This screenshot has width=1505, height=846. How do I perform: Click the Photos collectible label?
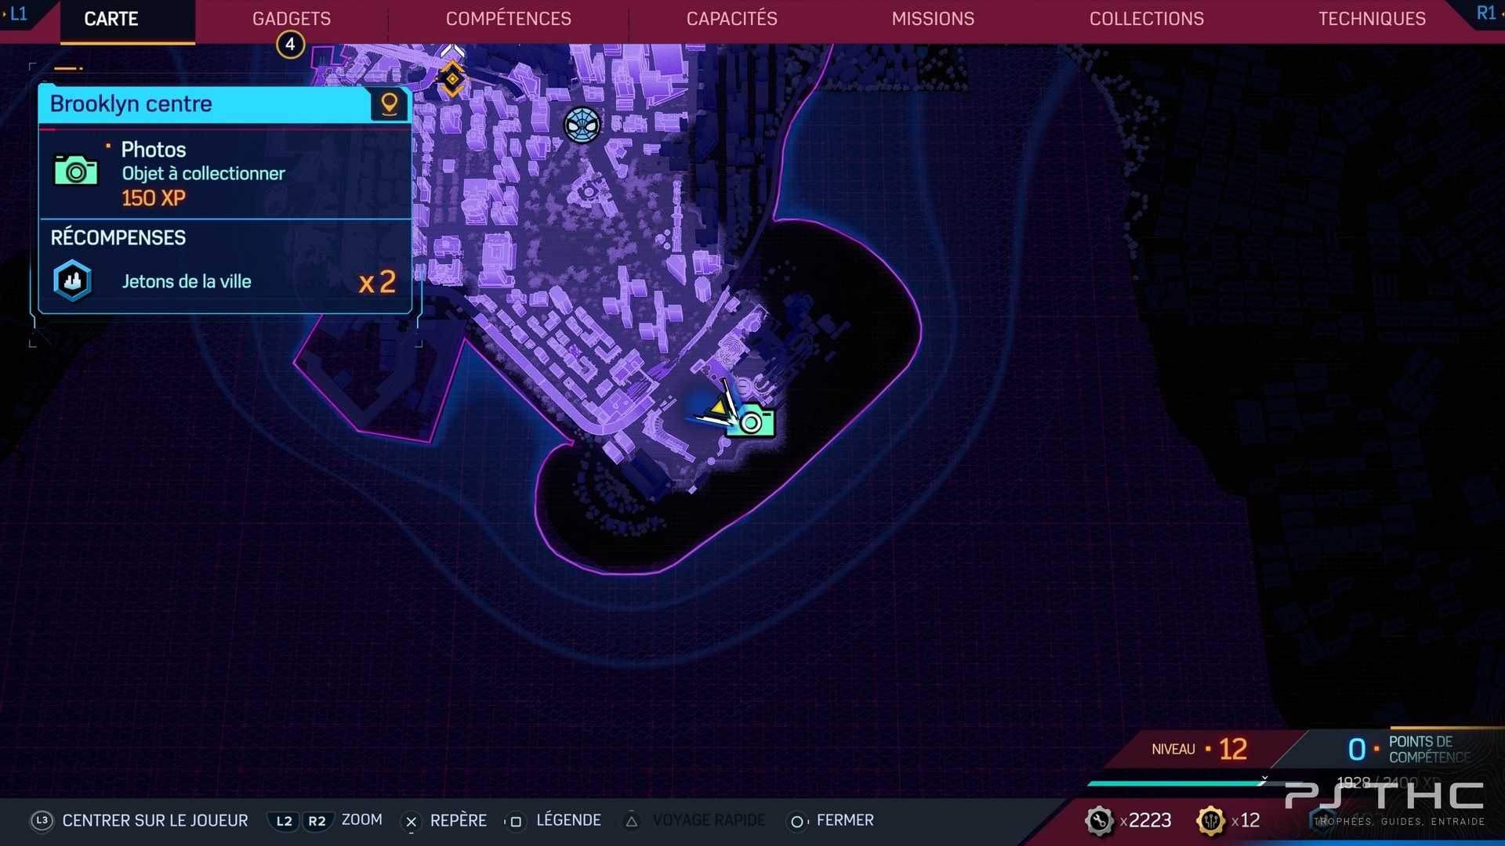tap(154, 150)
